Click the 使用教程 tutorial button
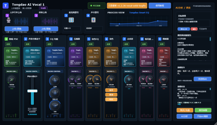The height and width of the screenshot is (125, 217). click(160, 6)
